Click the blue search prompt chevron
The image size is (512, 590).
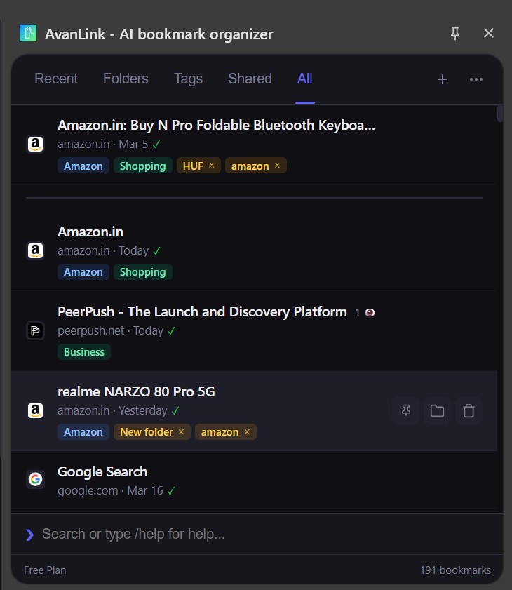tap(29, 535)
